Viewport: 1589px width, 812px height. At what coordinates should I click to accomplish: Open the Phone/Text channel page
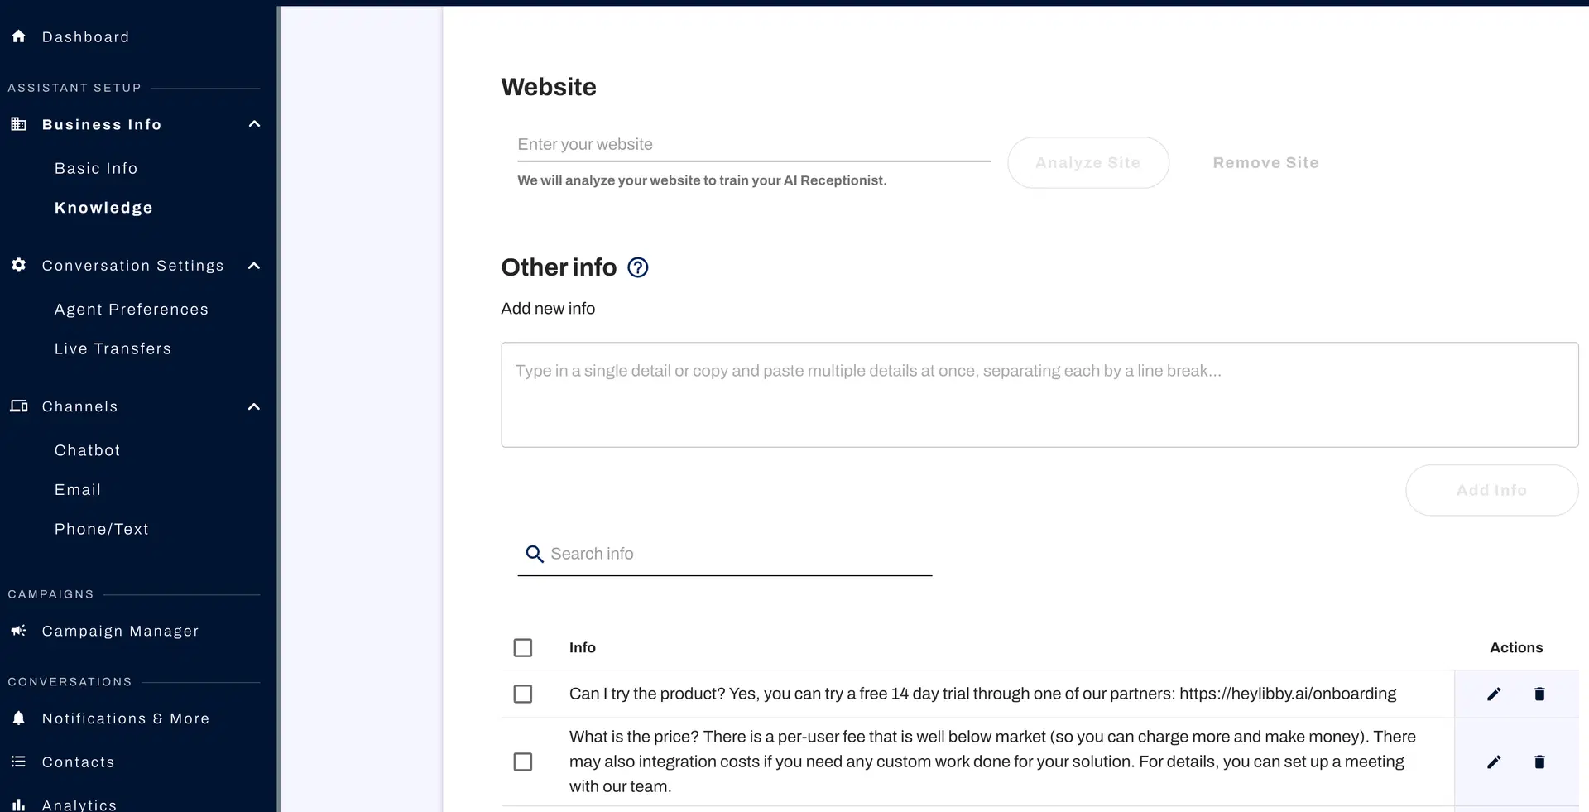tap(101, 529)
